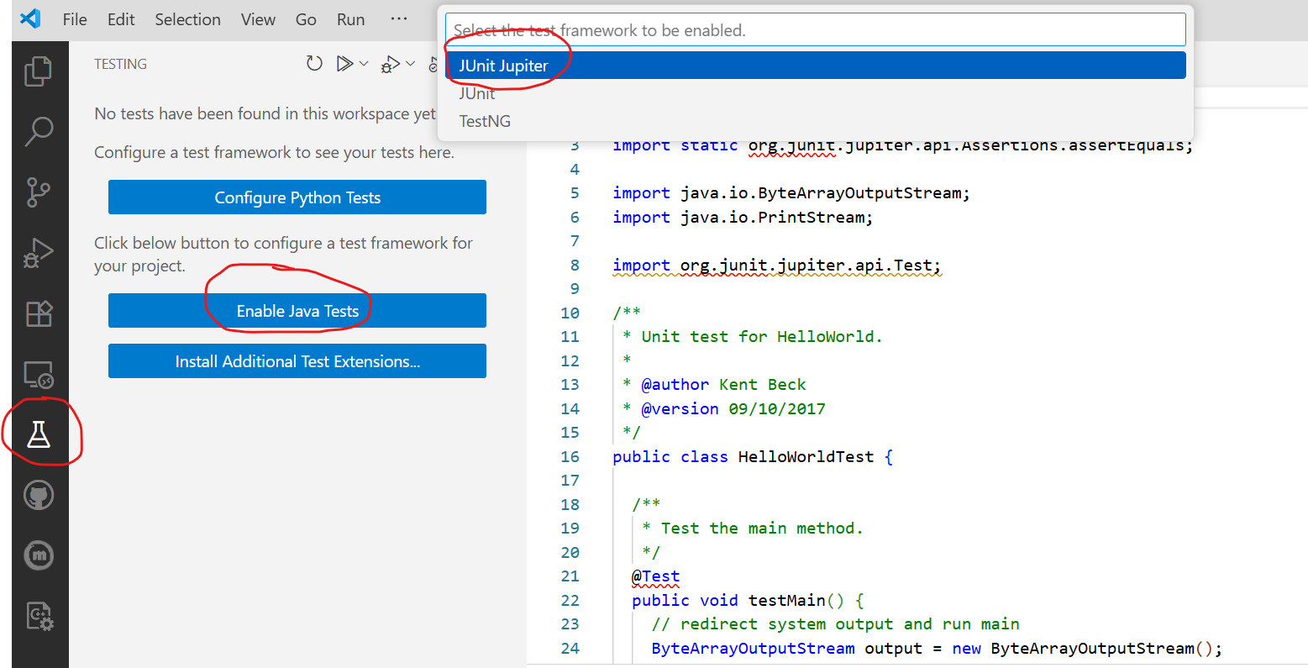Open the Run and Debug view
Image resolution: width=1308 pixels, height=668 pixels.
39,253
